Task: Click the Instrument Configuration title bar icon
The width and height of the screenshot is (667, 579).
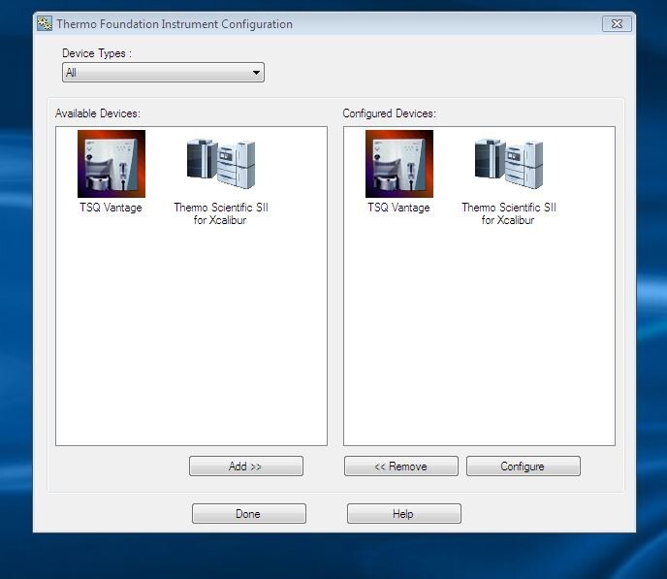Action: click(45, 24)
